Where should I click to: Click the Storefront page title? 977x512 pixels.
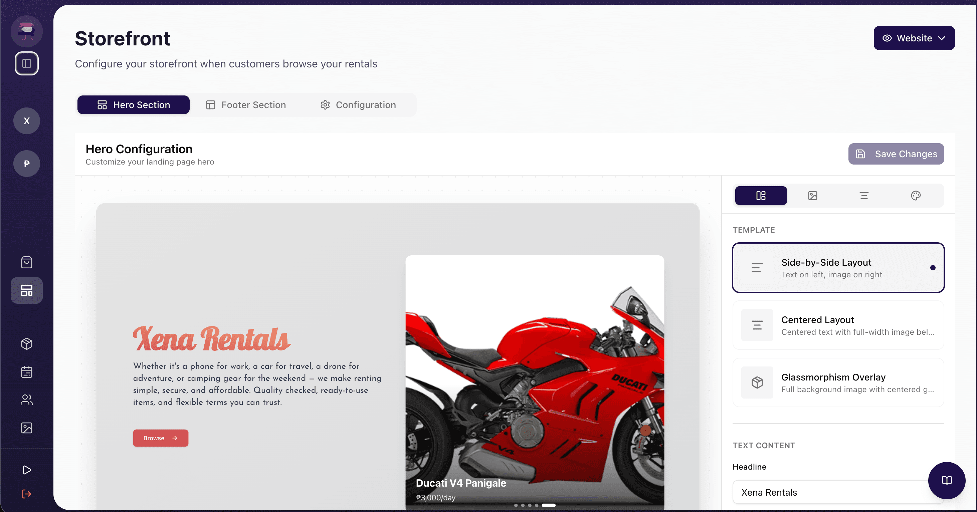[x=123, y=39]
